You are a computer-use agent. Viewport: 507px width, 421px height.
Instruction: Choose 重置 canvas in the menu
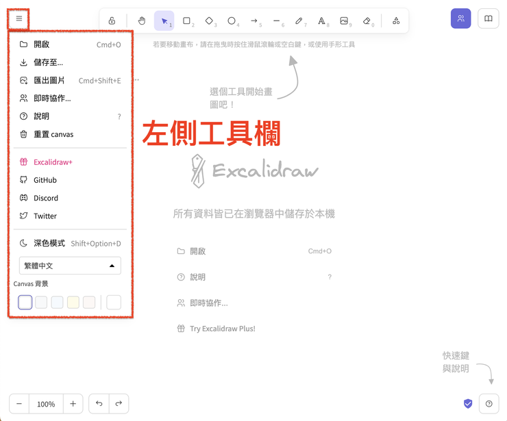click(70, 134)
